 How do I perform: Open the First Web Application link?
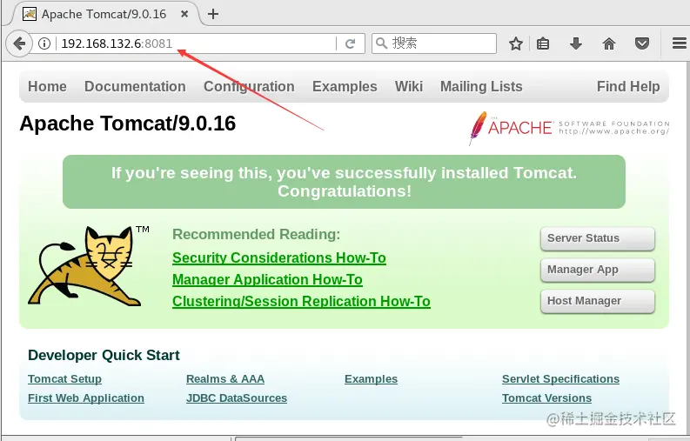(86, 398)
